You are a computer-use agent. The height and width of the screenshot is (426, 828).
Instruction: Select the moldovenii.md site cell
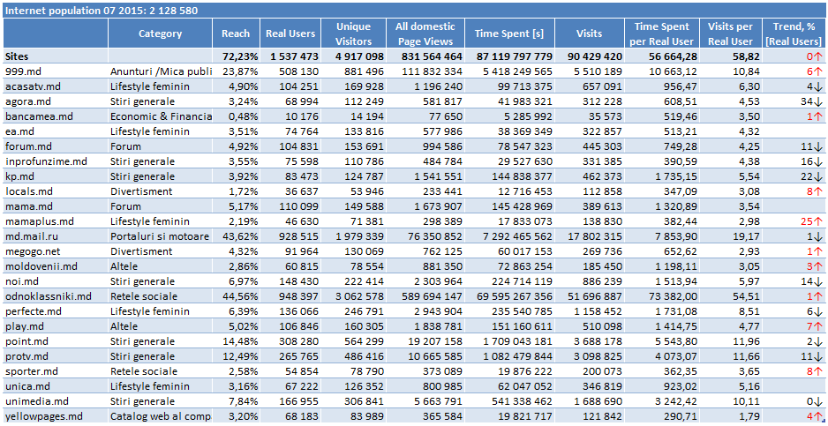(x=56, y=266)
